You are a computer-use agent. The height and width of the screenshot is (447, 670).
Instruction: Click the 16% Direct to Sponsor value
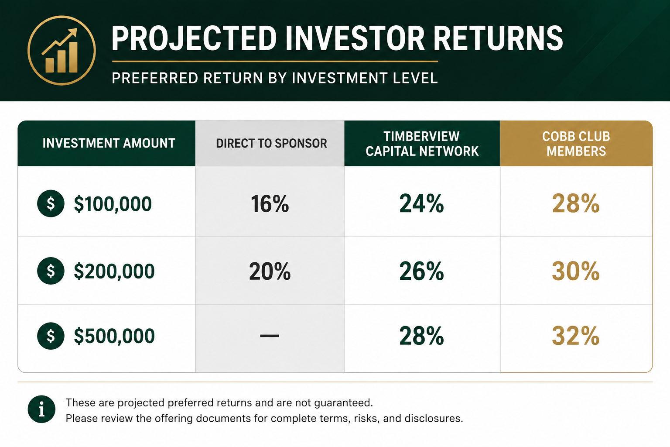[270, 204]
